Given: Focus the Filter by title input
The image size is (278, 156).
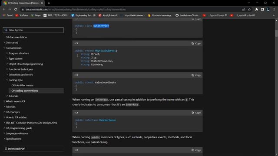Looking at the screenshot, I should click(33, 30).
